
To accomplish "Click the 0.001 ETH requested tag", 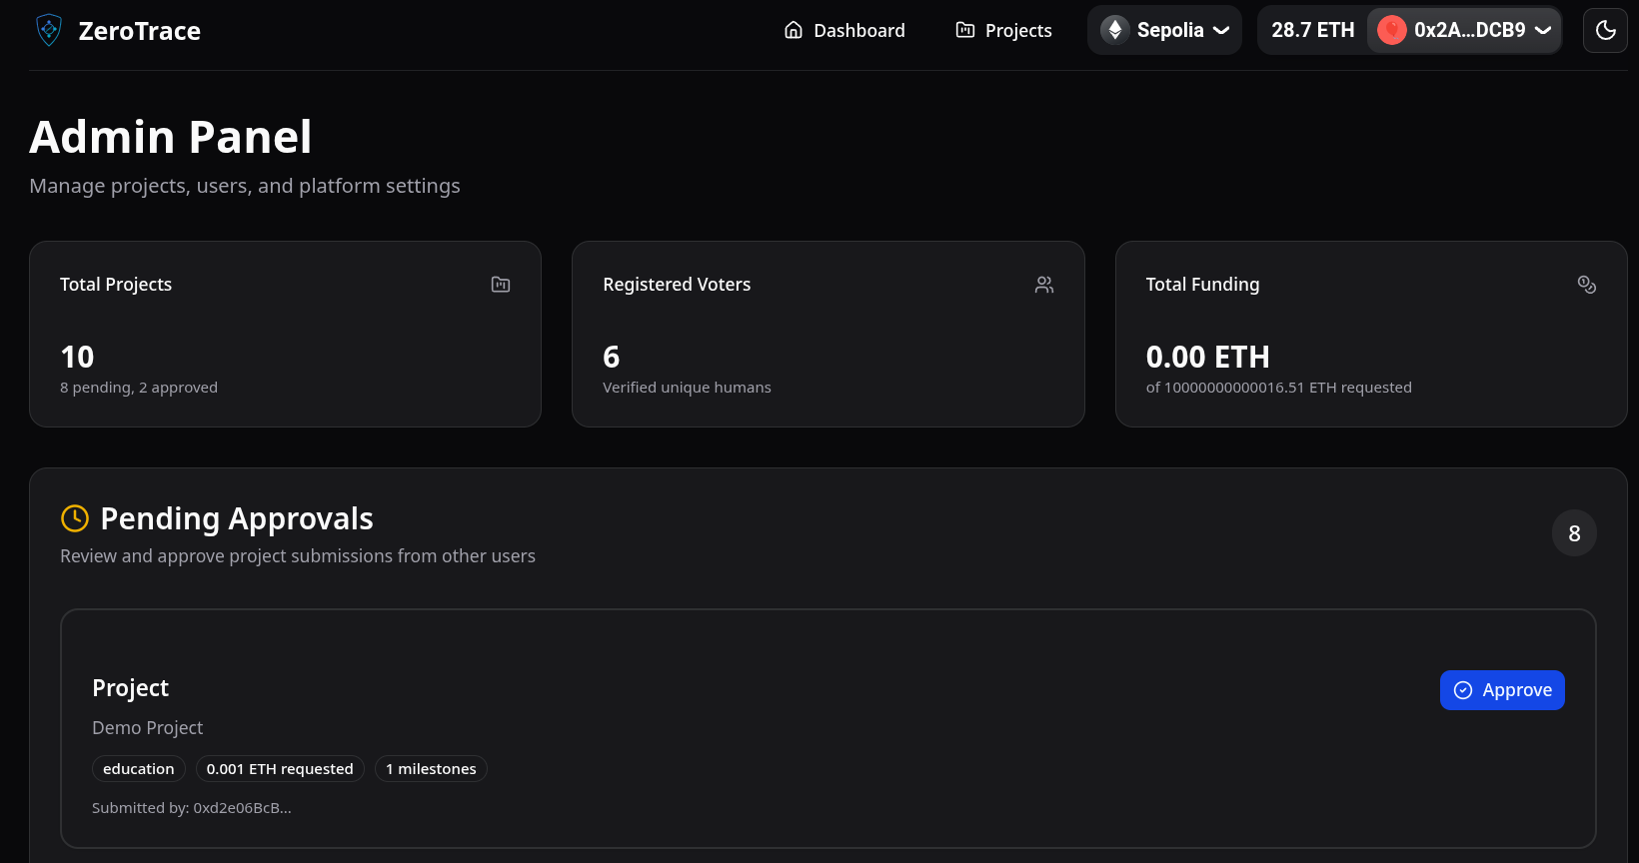I will 280,769.
